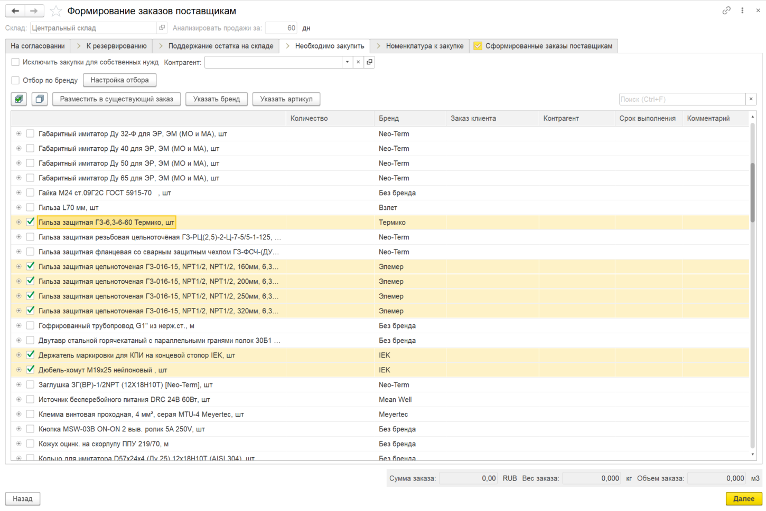Click the 'Назад' button
This screenshot has width=766, height=511.
coord(23,498)
